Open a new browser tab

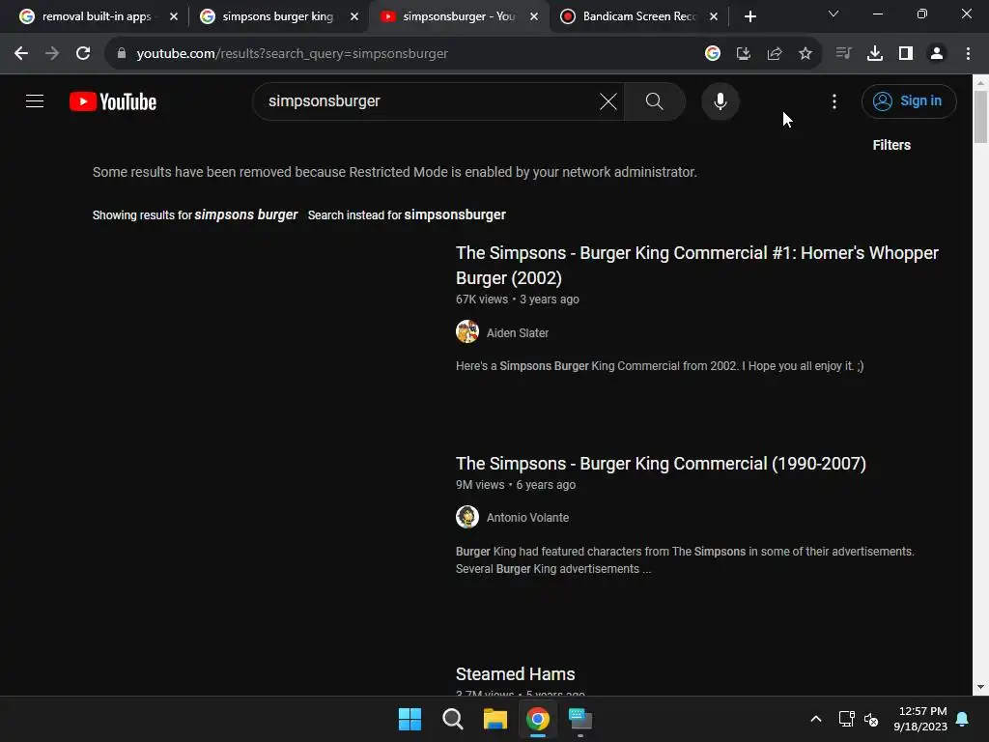tap(749, 16)
